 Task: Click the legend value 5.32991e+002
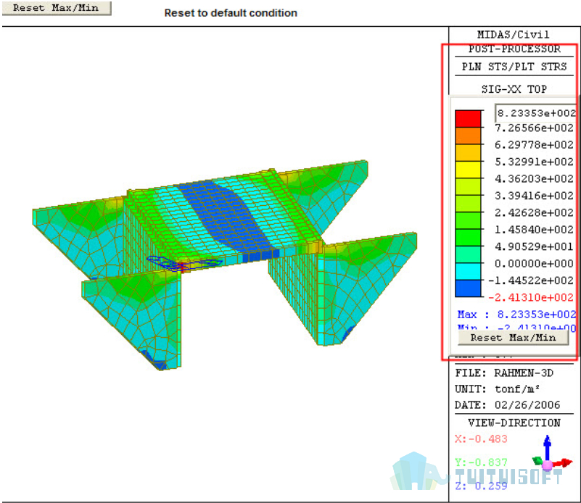point(534,162)
